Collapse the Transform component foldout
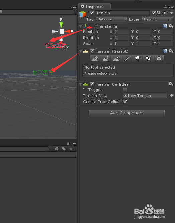The image size is (175, 223). [x=81, y=26]
